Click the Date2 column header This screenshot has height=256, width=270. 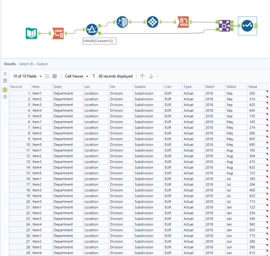pyautogui.click(x=236, y=87)
